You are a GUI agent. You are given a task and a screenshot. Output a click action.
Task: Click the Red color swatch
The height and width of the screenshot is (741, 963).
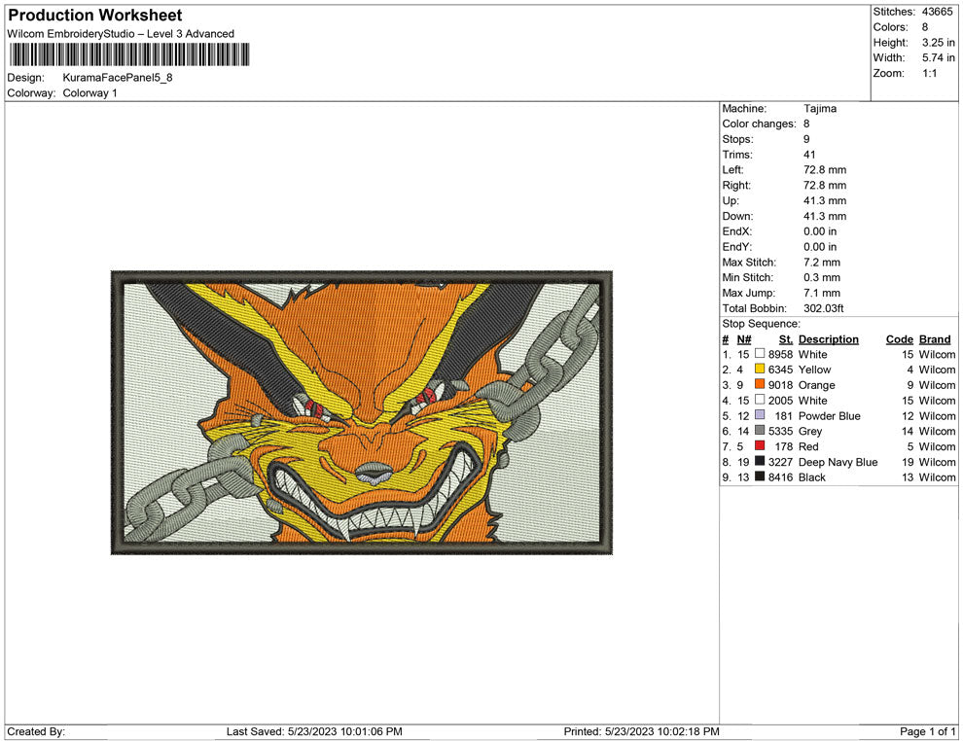click(760, 445)
